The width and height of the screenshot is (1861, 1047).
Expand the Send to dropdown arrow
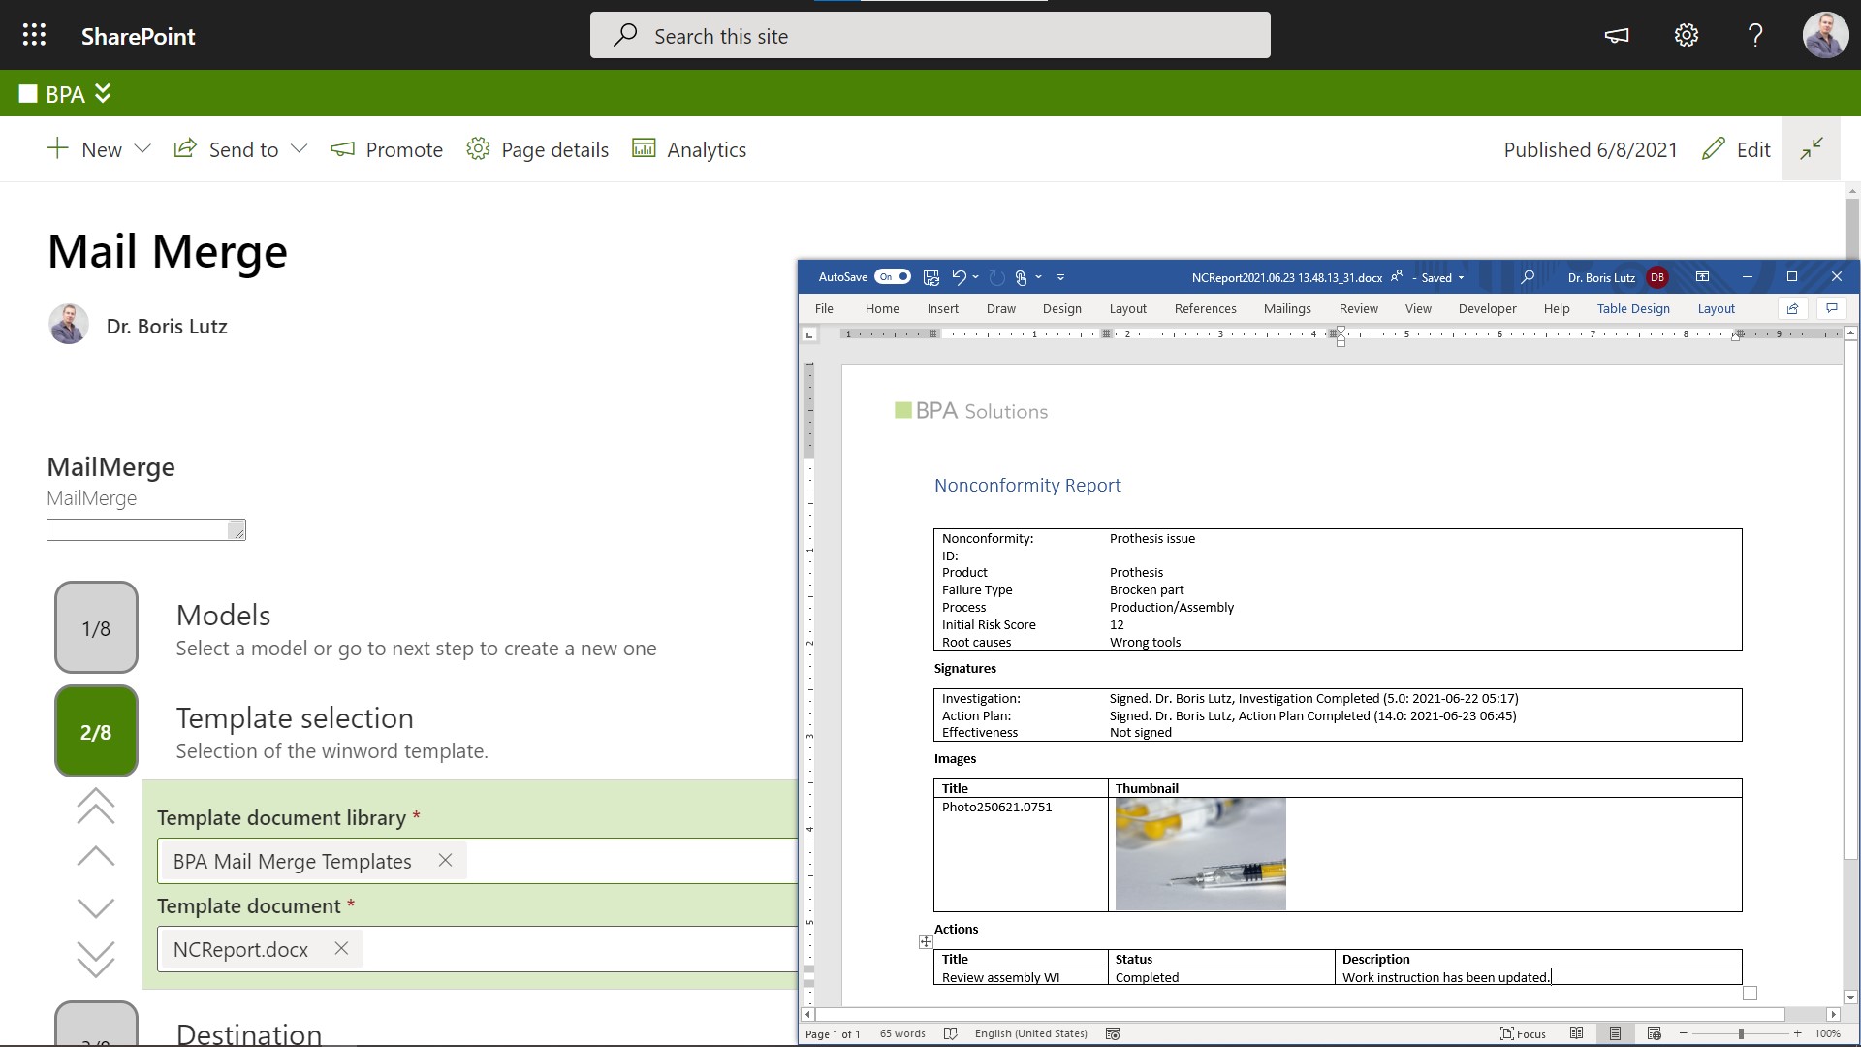(300, 149)
